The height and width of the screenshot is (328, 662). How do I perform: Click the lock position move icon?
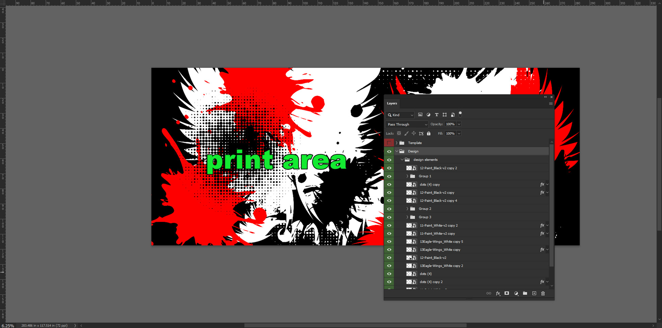click(x=414, y=134)
